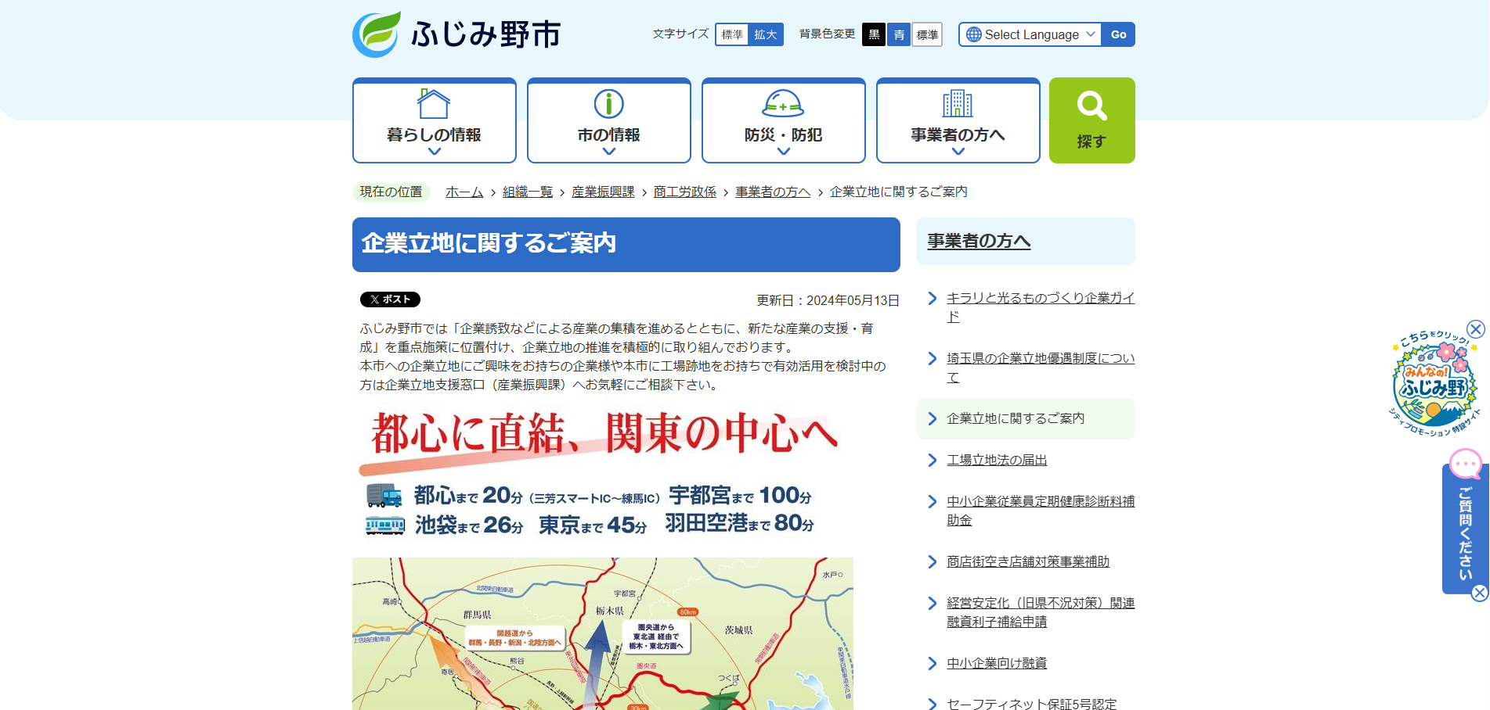Click the 更新日：2024年05月13日 text

tap(828, 300)
